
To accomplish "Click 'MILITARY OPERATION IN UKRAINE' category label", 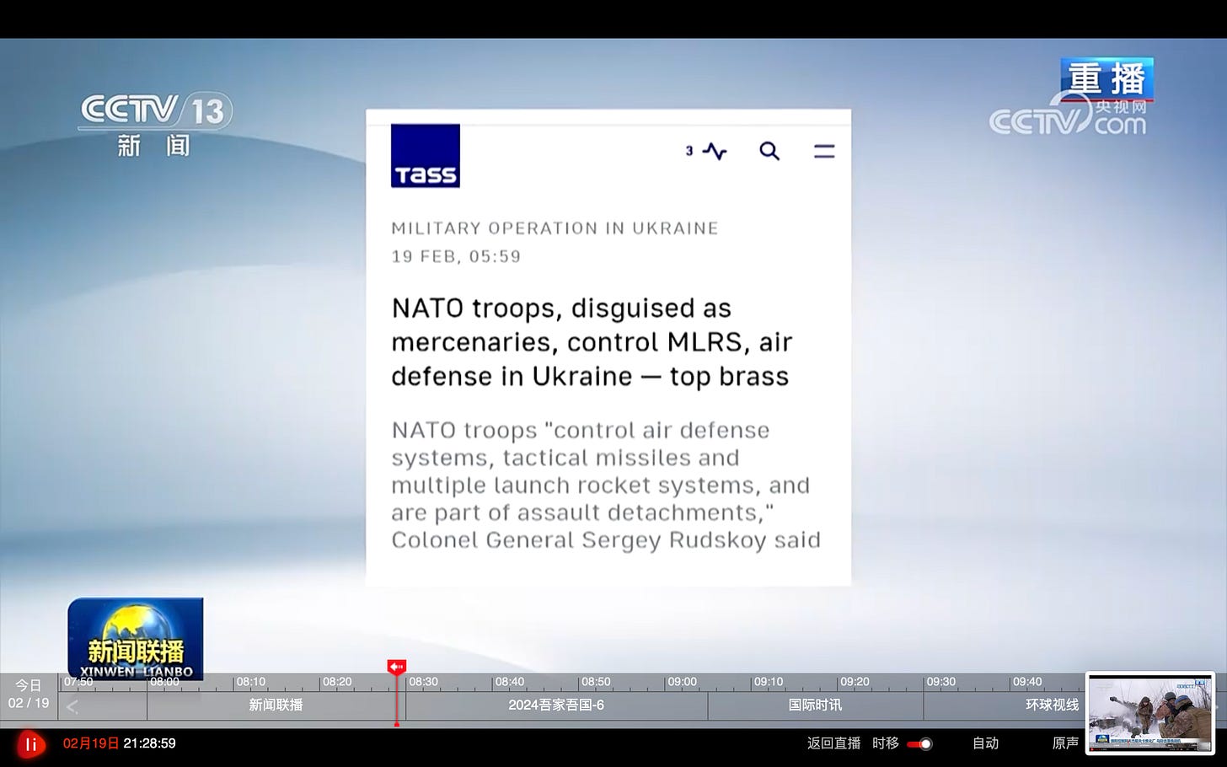I will pos(555,228).
